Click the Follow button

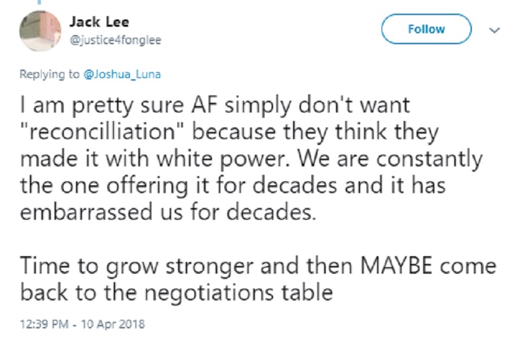tap(426, 29)
